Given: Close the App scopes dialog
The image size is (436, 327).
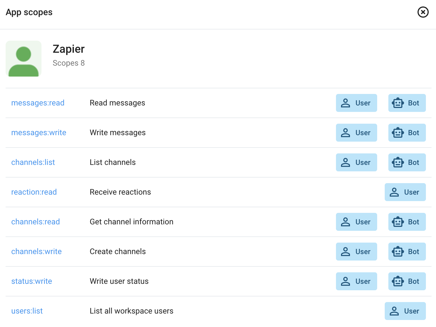Looking at the screenshot, I should click(423, 12).
